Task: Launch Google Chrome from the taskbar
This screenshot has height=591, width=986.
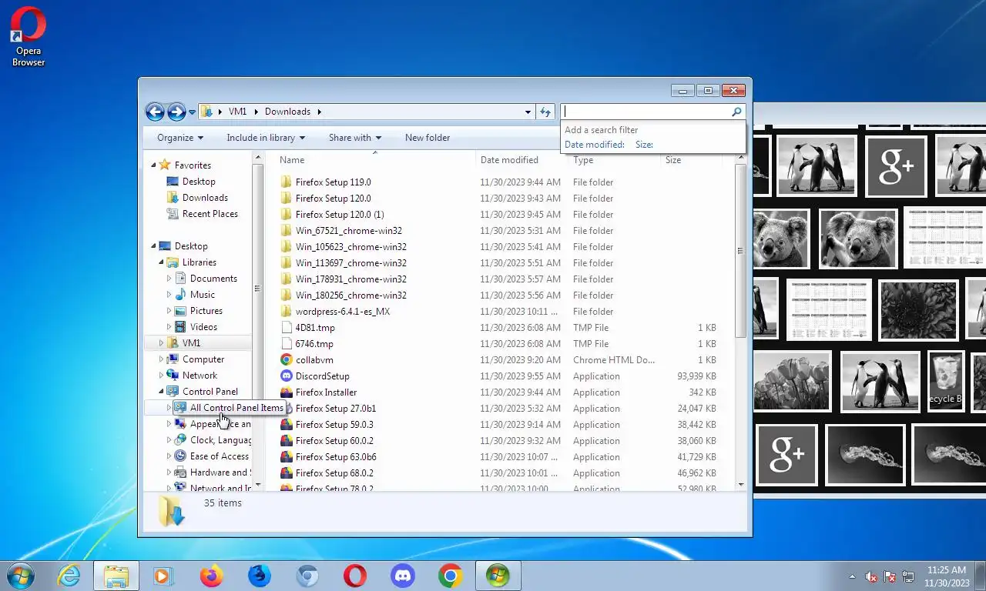Action: 451,576
